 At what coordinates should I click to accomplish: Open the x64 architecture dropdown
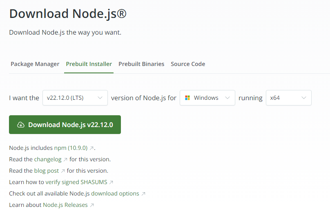(288, 98)
